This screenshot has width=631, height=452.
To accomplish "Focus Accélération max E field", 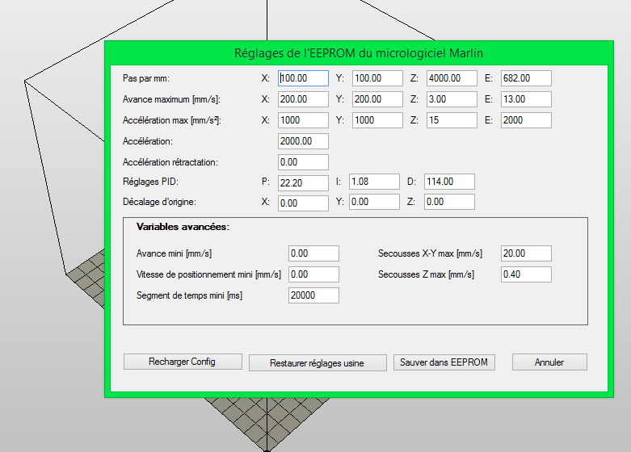I will pos(526,119).
